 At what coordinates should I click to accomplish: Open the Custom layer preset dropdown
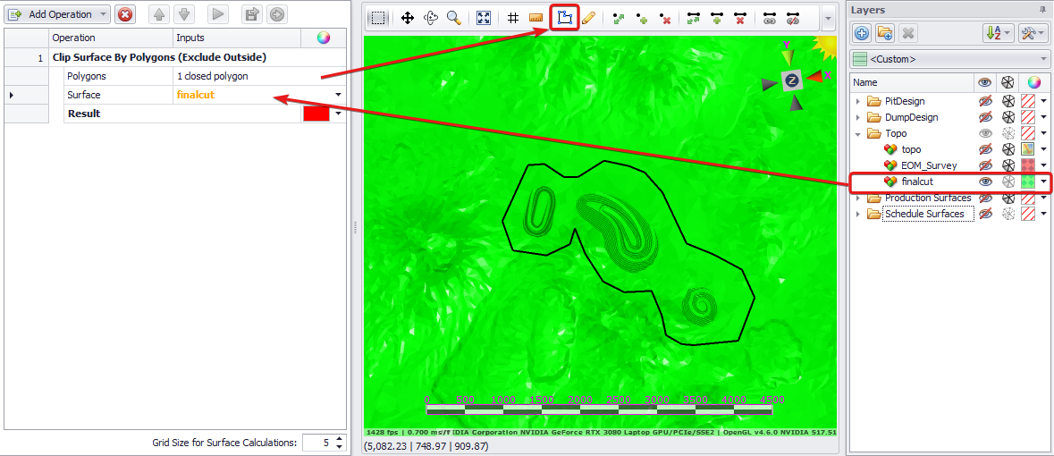click(1043, 59)
